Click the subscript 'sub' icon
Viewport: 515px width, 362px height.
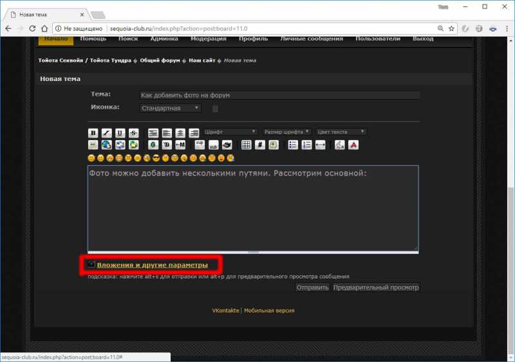(x=213, y=145)
